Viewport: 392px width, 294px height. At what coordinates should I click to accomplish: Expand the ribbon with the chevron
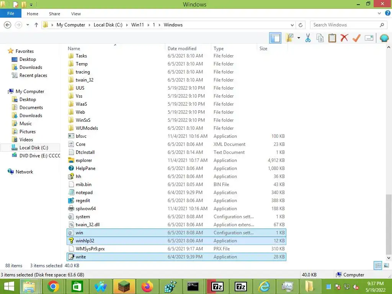coord(379,13)
